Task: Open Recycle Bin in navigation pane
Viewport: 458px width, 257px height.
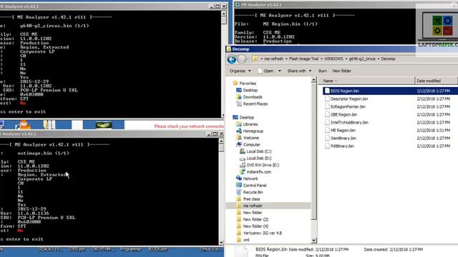Action: (253, 192)
